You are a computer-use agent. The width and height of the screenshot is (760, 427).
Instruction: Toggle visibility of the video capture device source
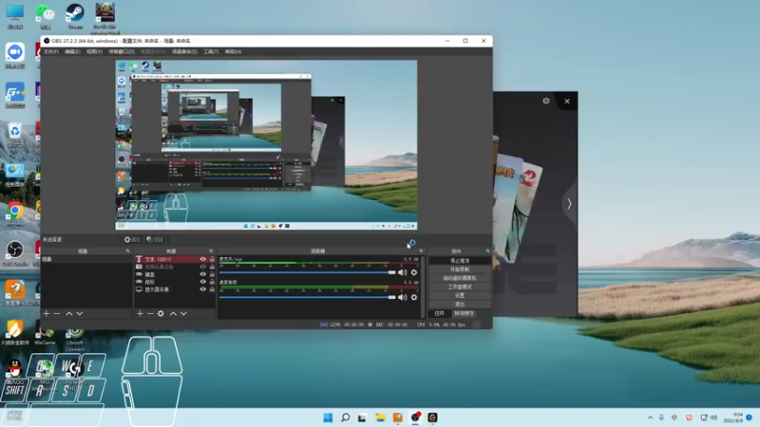click(x=203, y=267)
